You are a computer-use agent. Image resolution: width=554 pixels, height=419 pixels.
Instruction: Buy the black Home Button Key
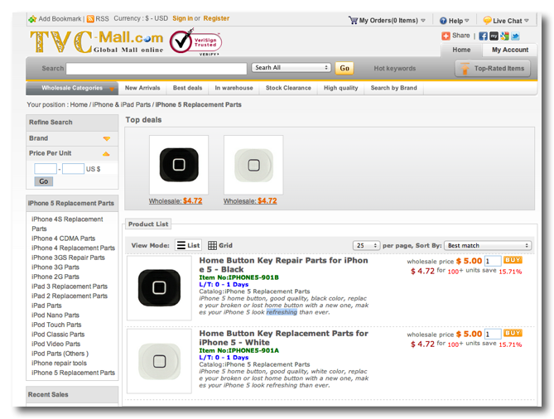[x=513, y=260]
